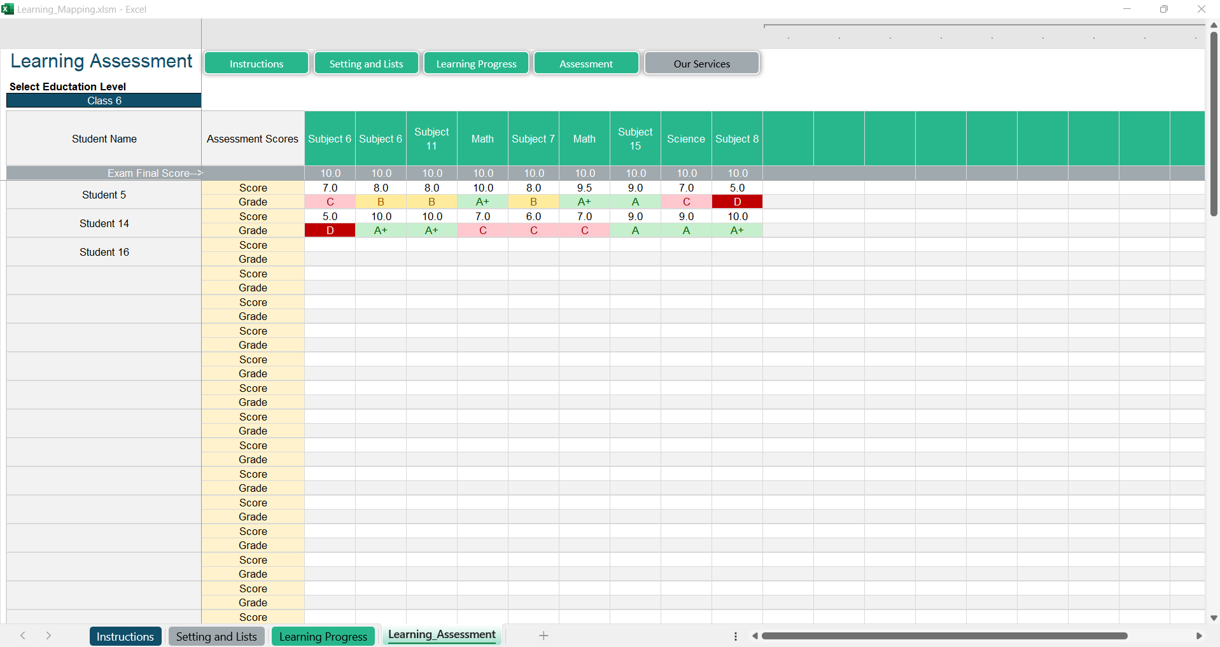
Task: Add a new sheet with plus icon
Action: (x=543, y=636)
